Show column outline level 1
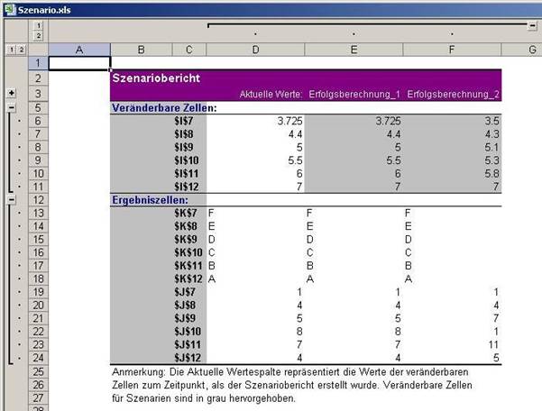The width and height of the screenshot is (542, 411). [x=38, y=24]
